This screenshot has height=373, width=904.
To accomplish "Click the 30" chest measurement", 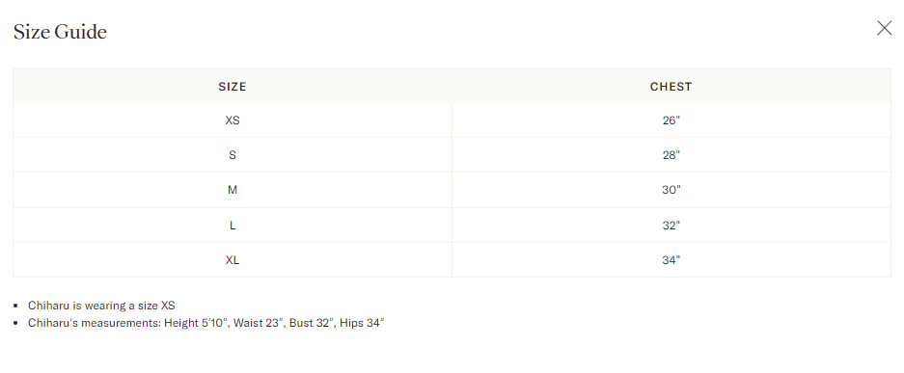I will [671, 190].
